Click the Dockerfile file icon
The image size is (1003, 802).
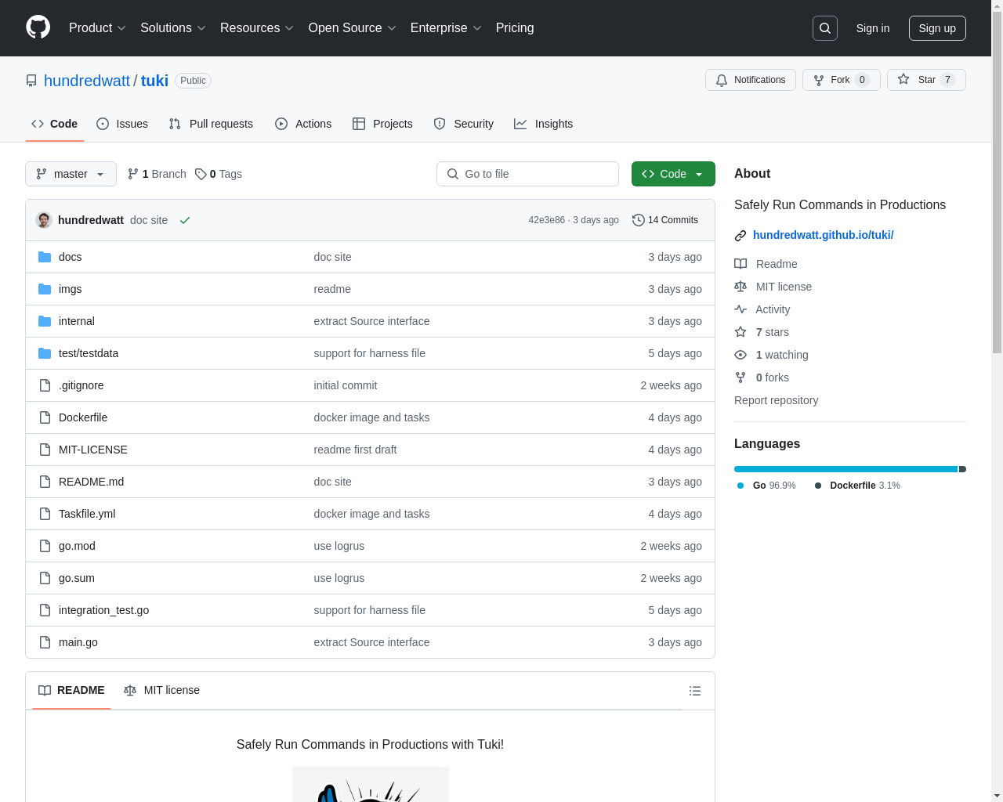coord(45,417)
